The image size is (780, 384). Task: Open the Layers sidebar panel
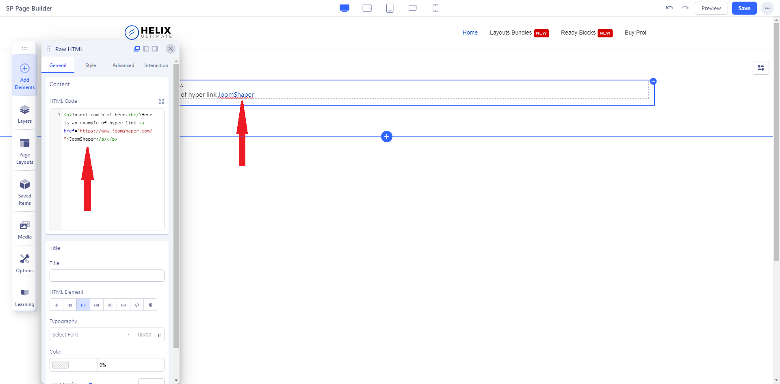(x=25, y=114)
